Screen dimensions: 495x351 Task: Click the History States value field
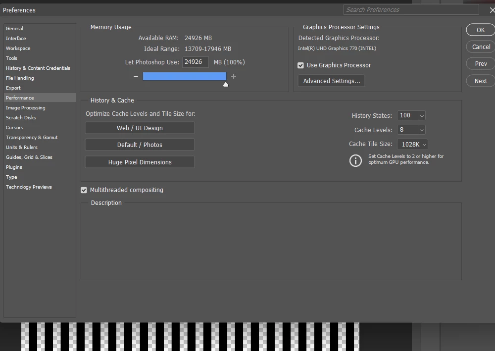coord(407,115)
